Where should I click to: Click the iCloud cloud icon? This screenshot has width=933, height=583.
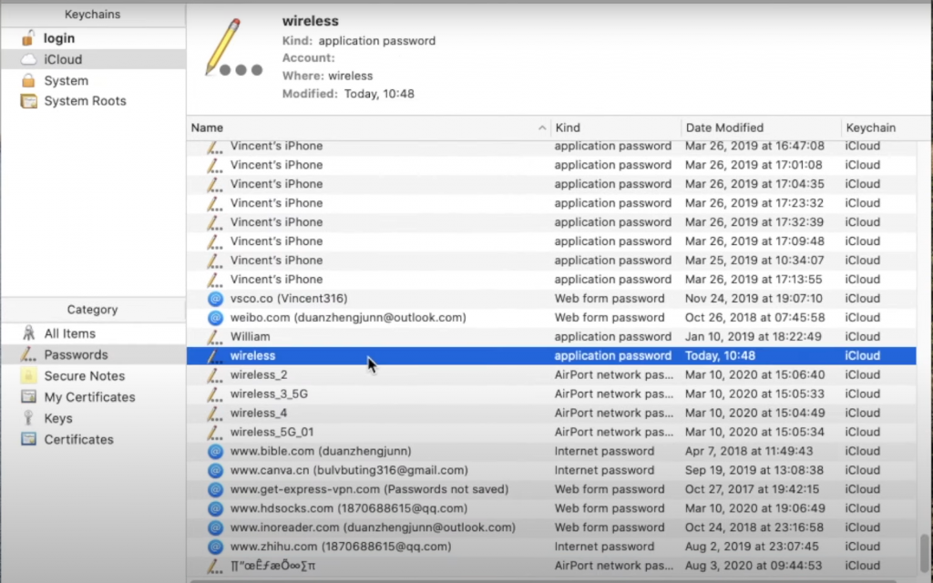click(x=28, y=59)
